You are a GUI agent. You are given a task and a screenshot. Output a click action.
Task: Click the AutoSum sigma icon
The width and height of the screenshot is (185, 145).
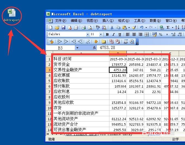point(168,27)
